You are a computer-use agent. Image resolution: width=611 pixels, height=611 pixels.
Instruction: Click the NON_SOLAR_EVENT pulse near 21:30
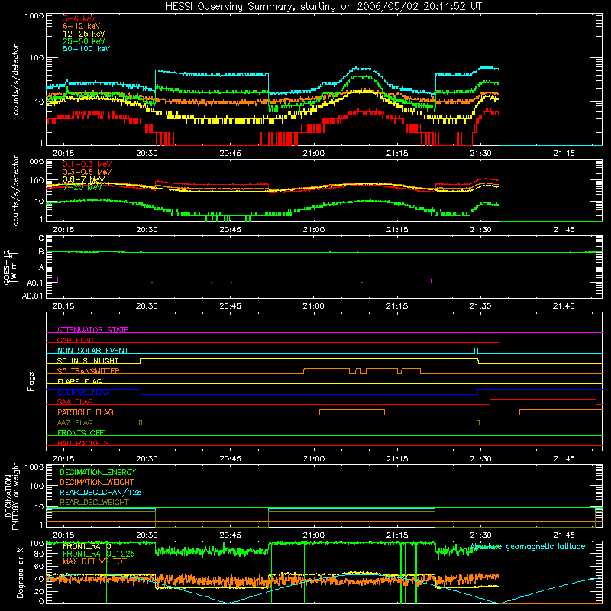click(x=476, y=351)
